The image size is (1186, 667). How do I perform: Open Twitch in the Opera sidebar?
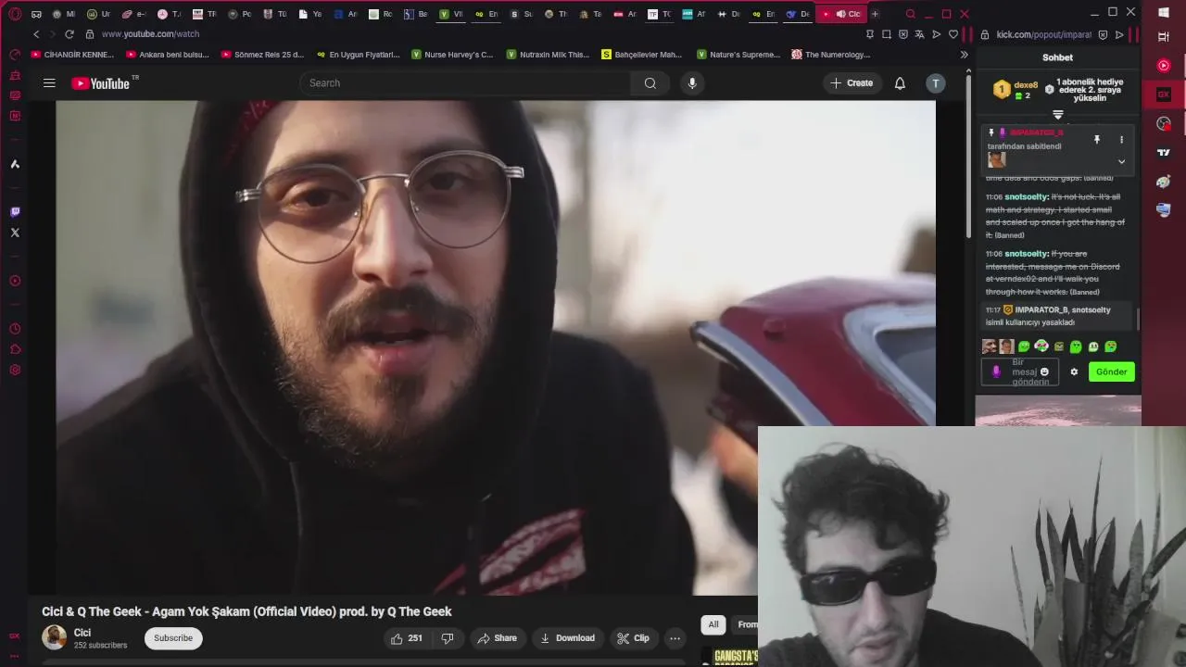pyautogui.click(x=15, y=212)
